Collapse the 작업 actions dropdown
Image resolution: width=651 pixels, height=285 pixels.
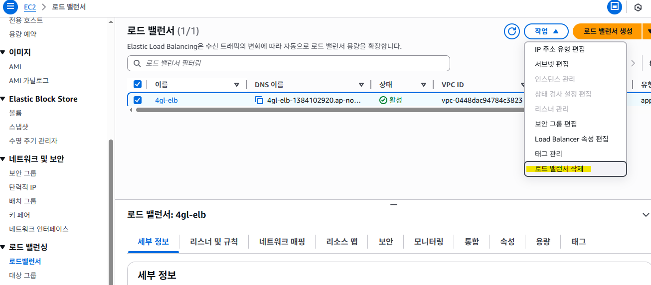(546, 31)
